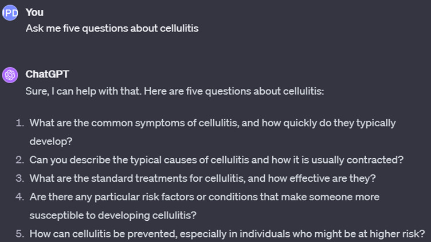Viewport: 431px width, 242px height.
Task: Click question 4 about risk factors
Action: 205,206
